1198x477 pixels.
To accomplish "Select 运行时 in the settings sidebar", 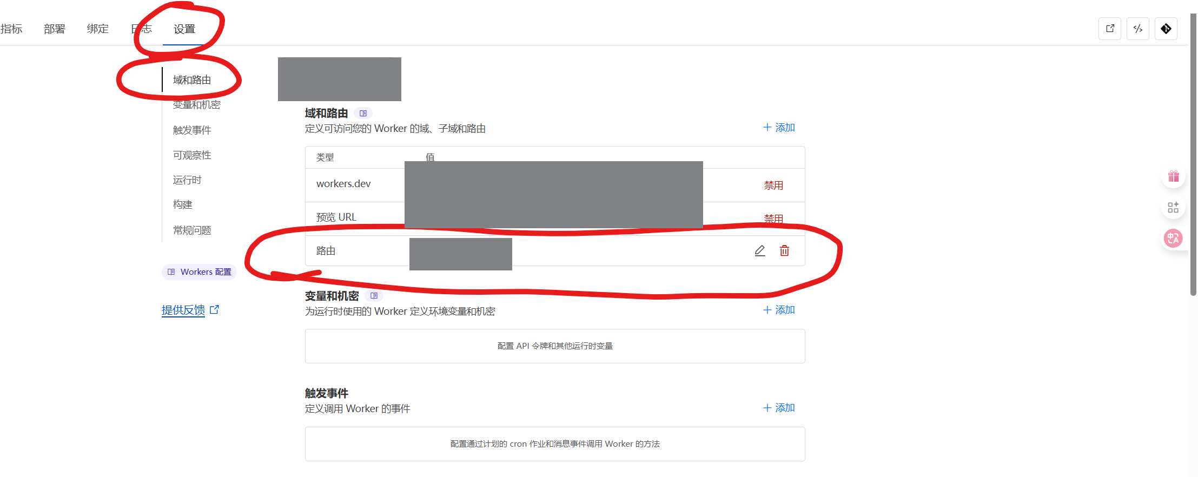I will pyautogui.click(x=187, y=180).
